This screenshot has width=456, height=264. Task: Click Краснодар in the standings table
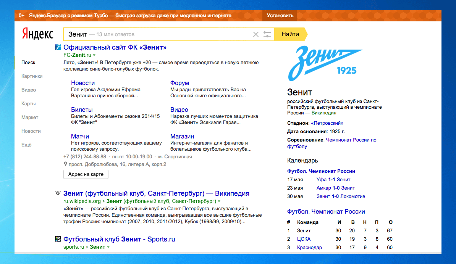point(309,248)
